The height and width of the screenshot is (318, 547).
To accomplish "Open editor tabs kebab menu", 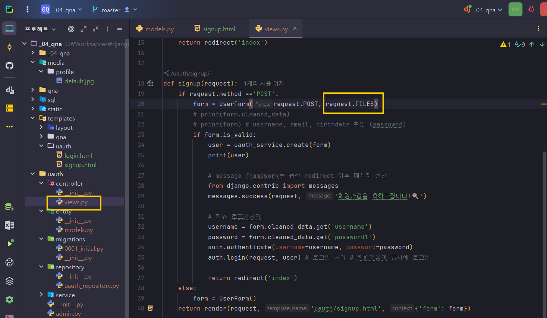I will click(538, 28).
